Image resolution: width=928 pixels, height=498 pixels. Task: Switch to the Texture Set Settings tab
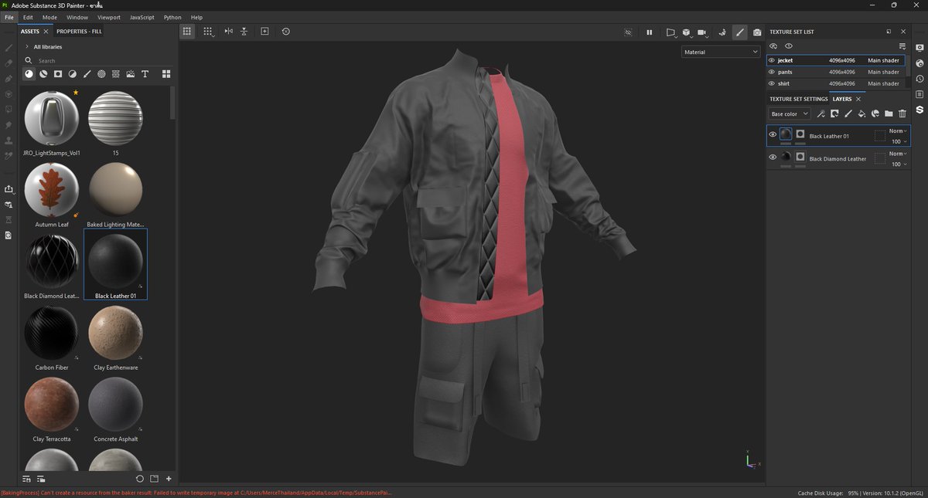pyautogui.click(x=798, y=99)
